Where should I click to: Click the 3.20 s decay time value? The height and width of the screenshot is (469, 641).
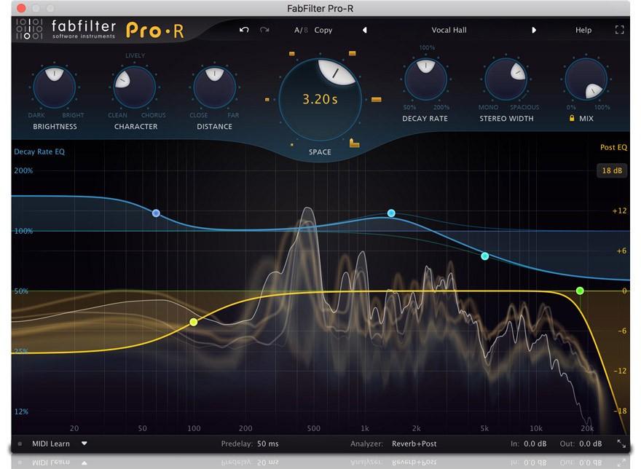[320, 99]
